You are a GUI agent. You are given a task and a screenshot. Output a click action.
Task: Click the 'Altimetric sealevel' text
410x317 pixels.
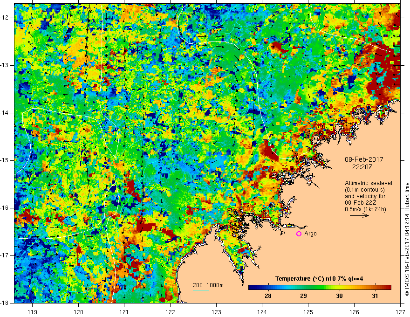369,183
